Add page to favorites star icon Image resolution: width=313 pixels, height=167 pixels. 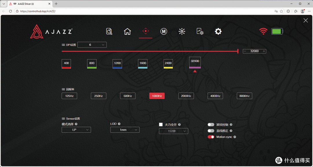[281, 11]
